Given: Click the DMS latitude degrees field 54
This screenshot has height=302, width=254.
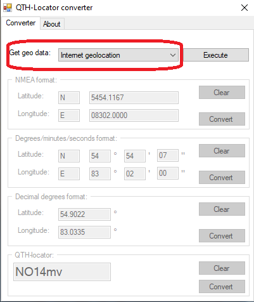Looking at the screenshot, I should tap(100, 156).
